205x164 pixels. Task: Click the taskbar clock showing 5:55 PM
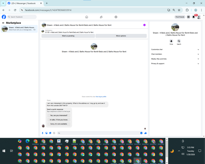pyautogui.click(x=191, y=151)
